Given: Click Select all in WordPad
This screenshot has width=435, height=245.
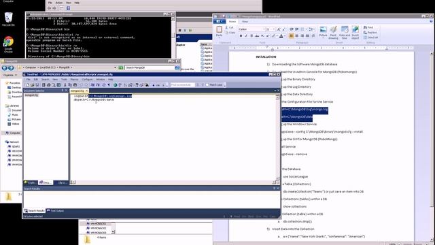Looking at the screenshot, I should (371, 37).
